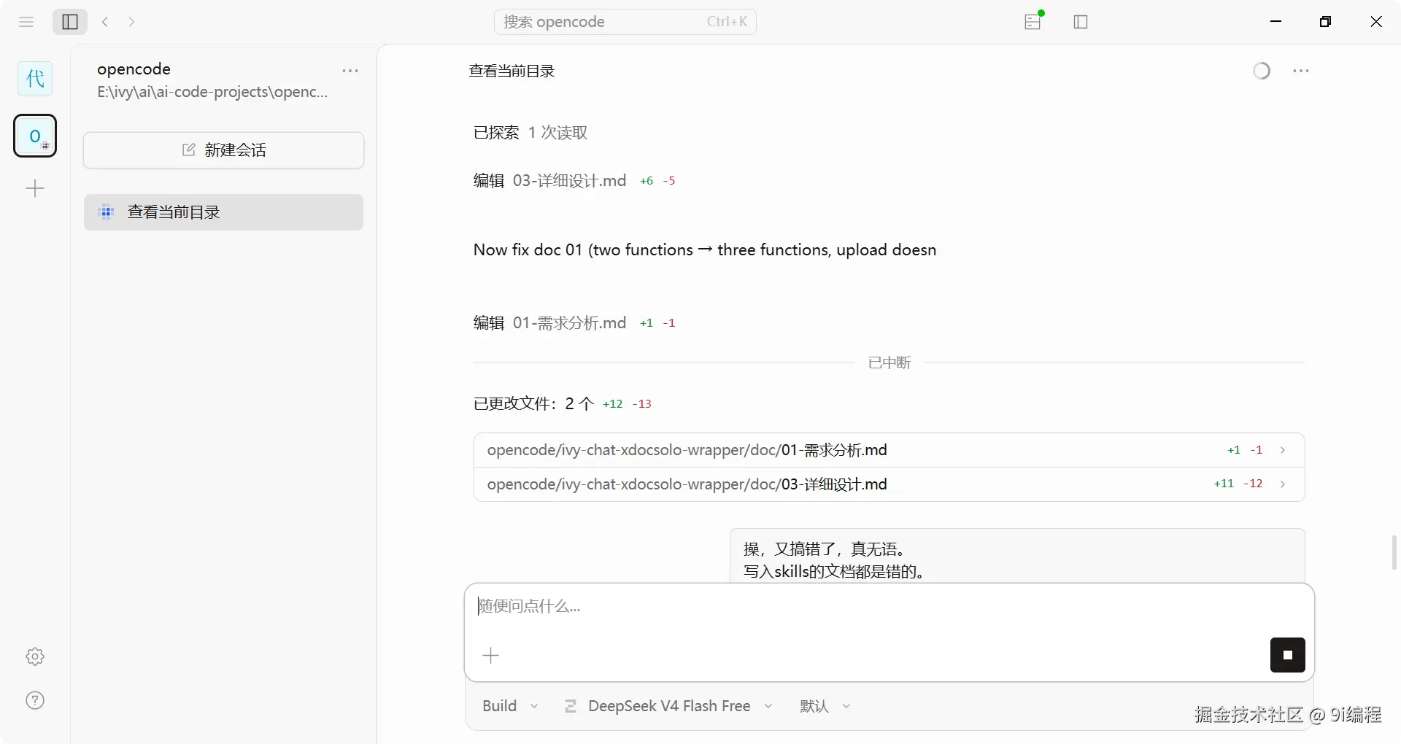Viewport: 1401px width, 744px height.
Task: Click the 已中断 interrupted label
Action: tap(889, 363)
